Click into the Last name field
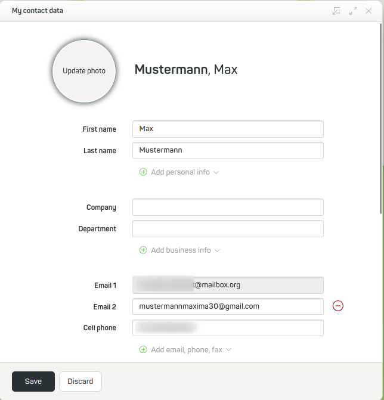This screenshot has height=400, width=384. [228, 151]
